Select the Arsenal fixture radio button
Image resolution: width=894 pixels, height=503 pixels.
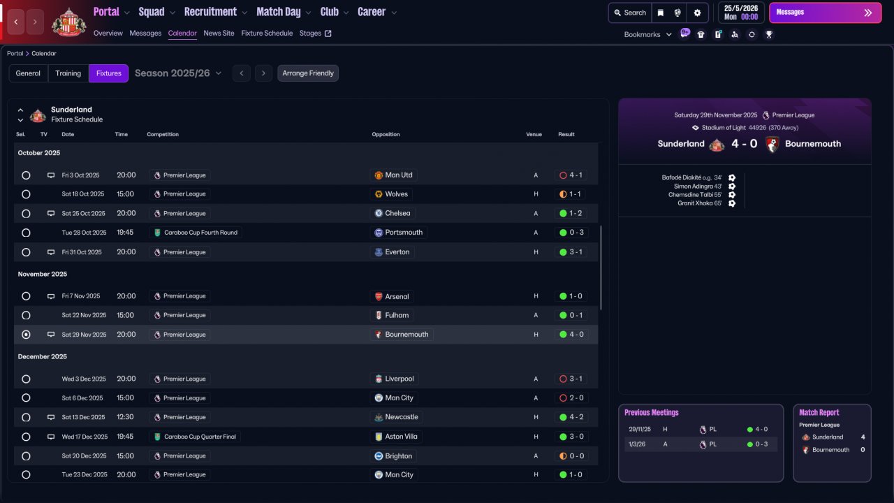(26, 296)
